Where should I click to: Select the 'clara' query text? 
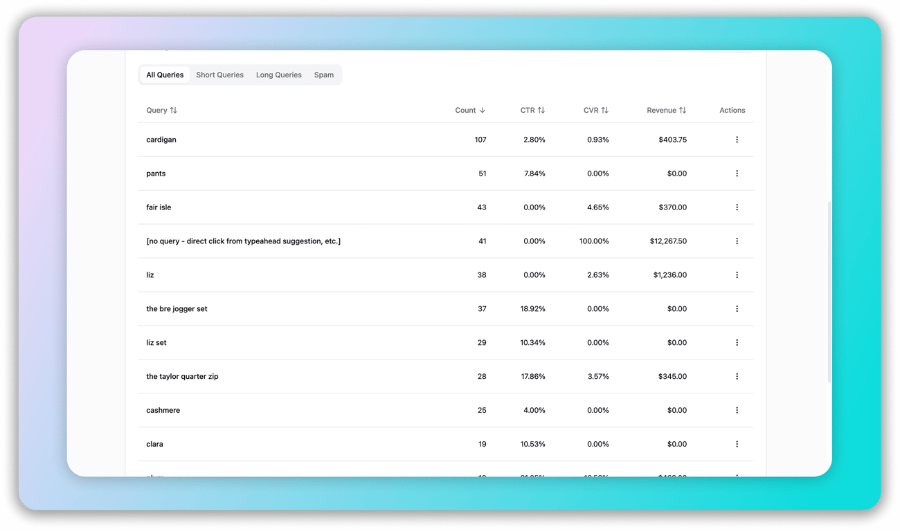pos(154,445)
